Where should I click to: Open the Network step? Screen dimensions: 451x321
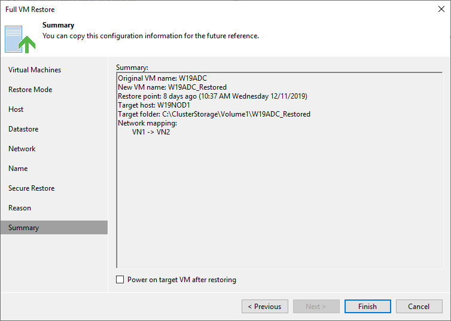click(22, 149)
